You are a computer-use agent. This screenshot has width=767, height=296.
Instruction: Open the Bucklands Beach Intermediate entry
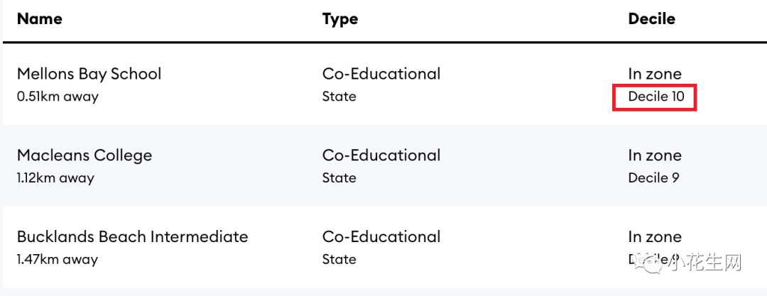(133, 237)
